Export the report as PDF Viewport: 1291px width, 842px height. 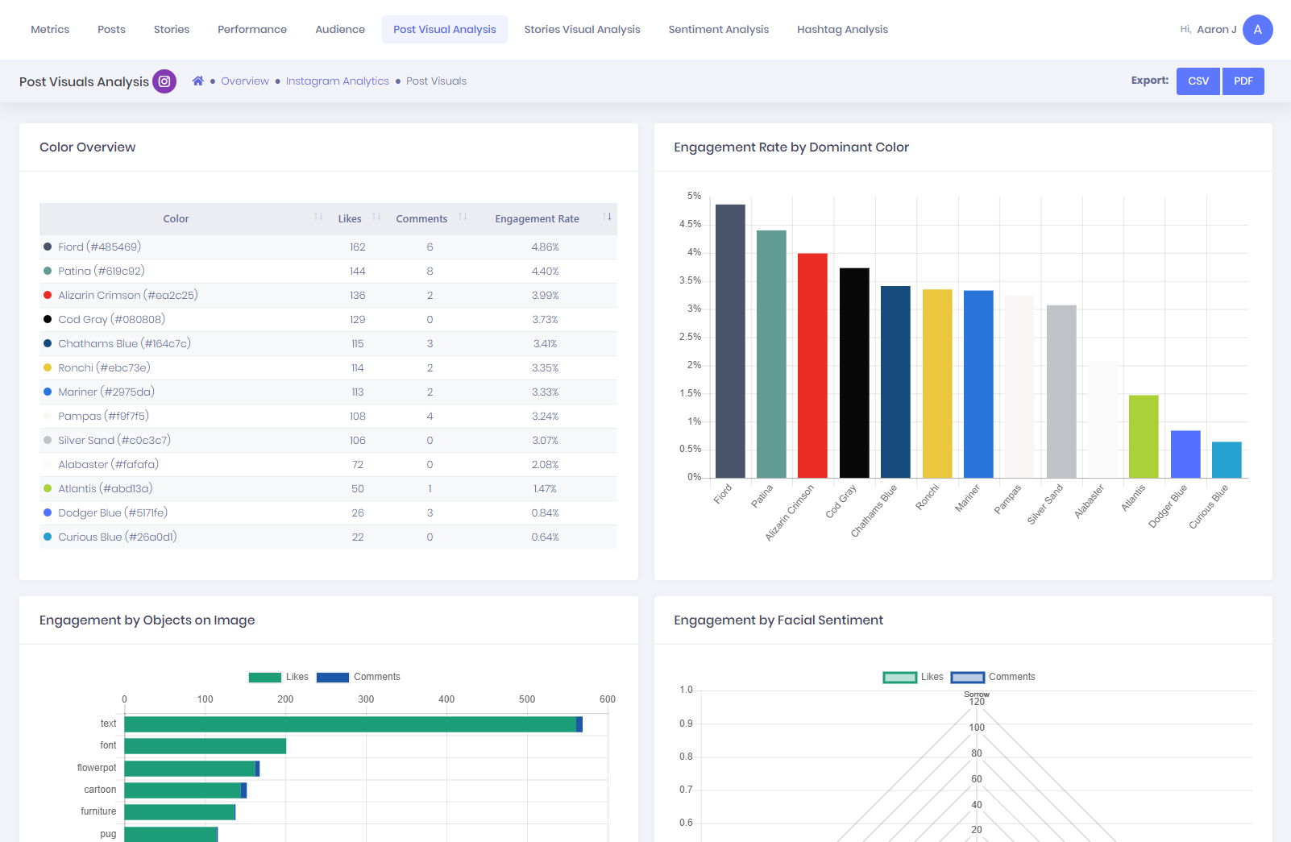[x=1243, y=81]
